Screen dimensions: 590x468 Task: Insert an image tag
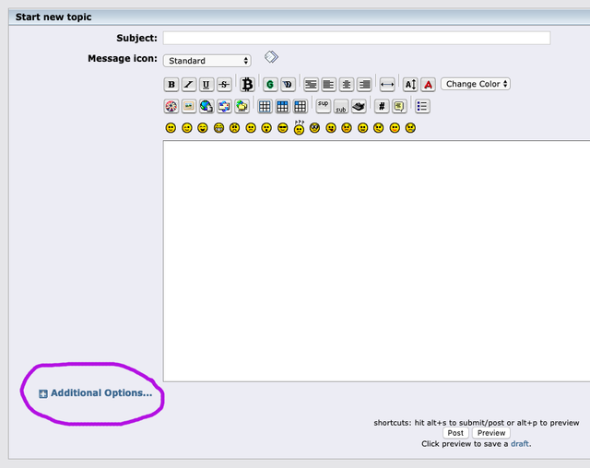tap(189, 106)
